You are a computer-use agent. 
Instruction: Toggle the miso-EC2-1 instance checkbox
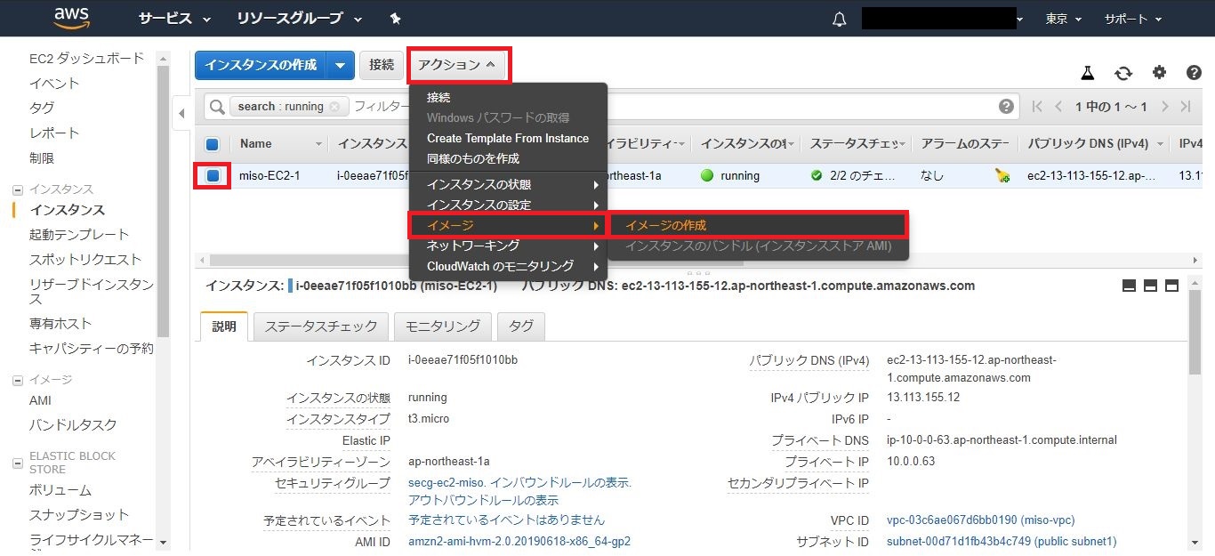click(x=213, y=176)
